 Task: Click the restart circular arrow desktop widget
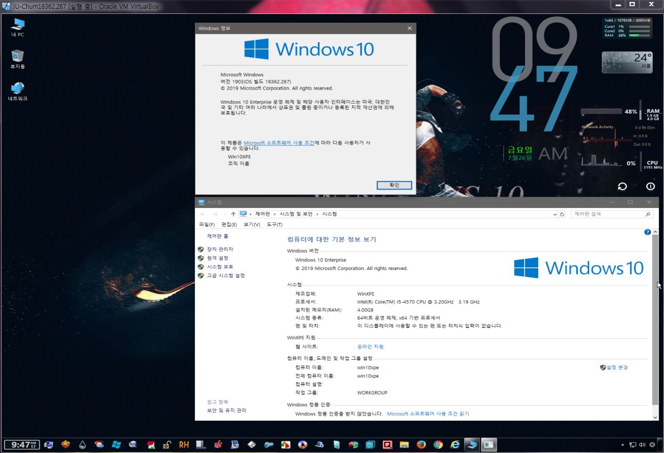coord(622,187)
